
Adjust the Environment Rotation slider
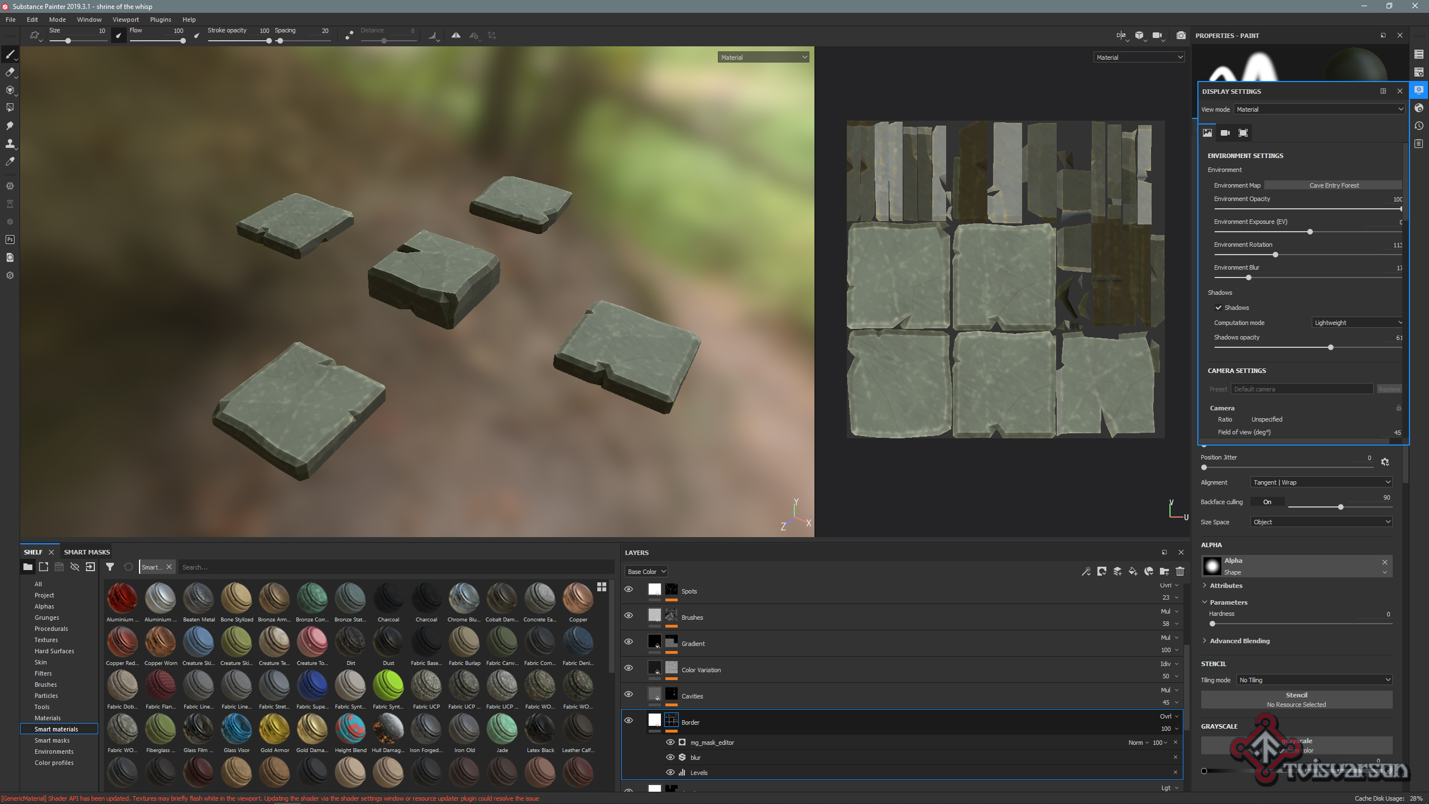[1275, 255]
